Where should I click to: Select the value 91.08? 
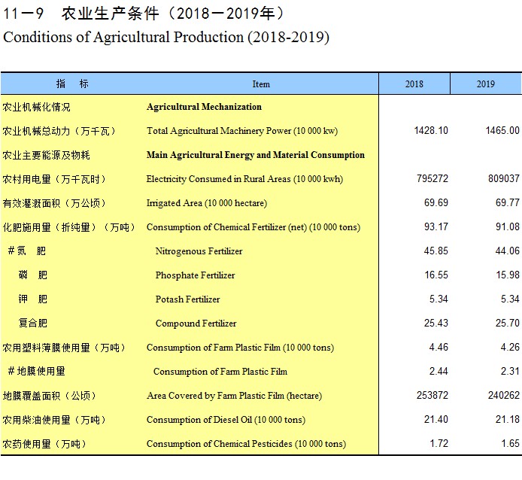508,227
